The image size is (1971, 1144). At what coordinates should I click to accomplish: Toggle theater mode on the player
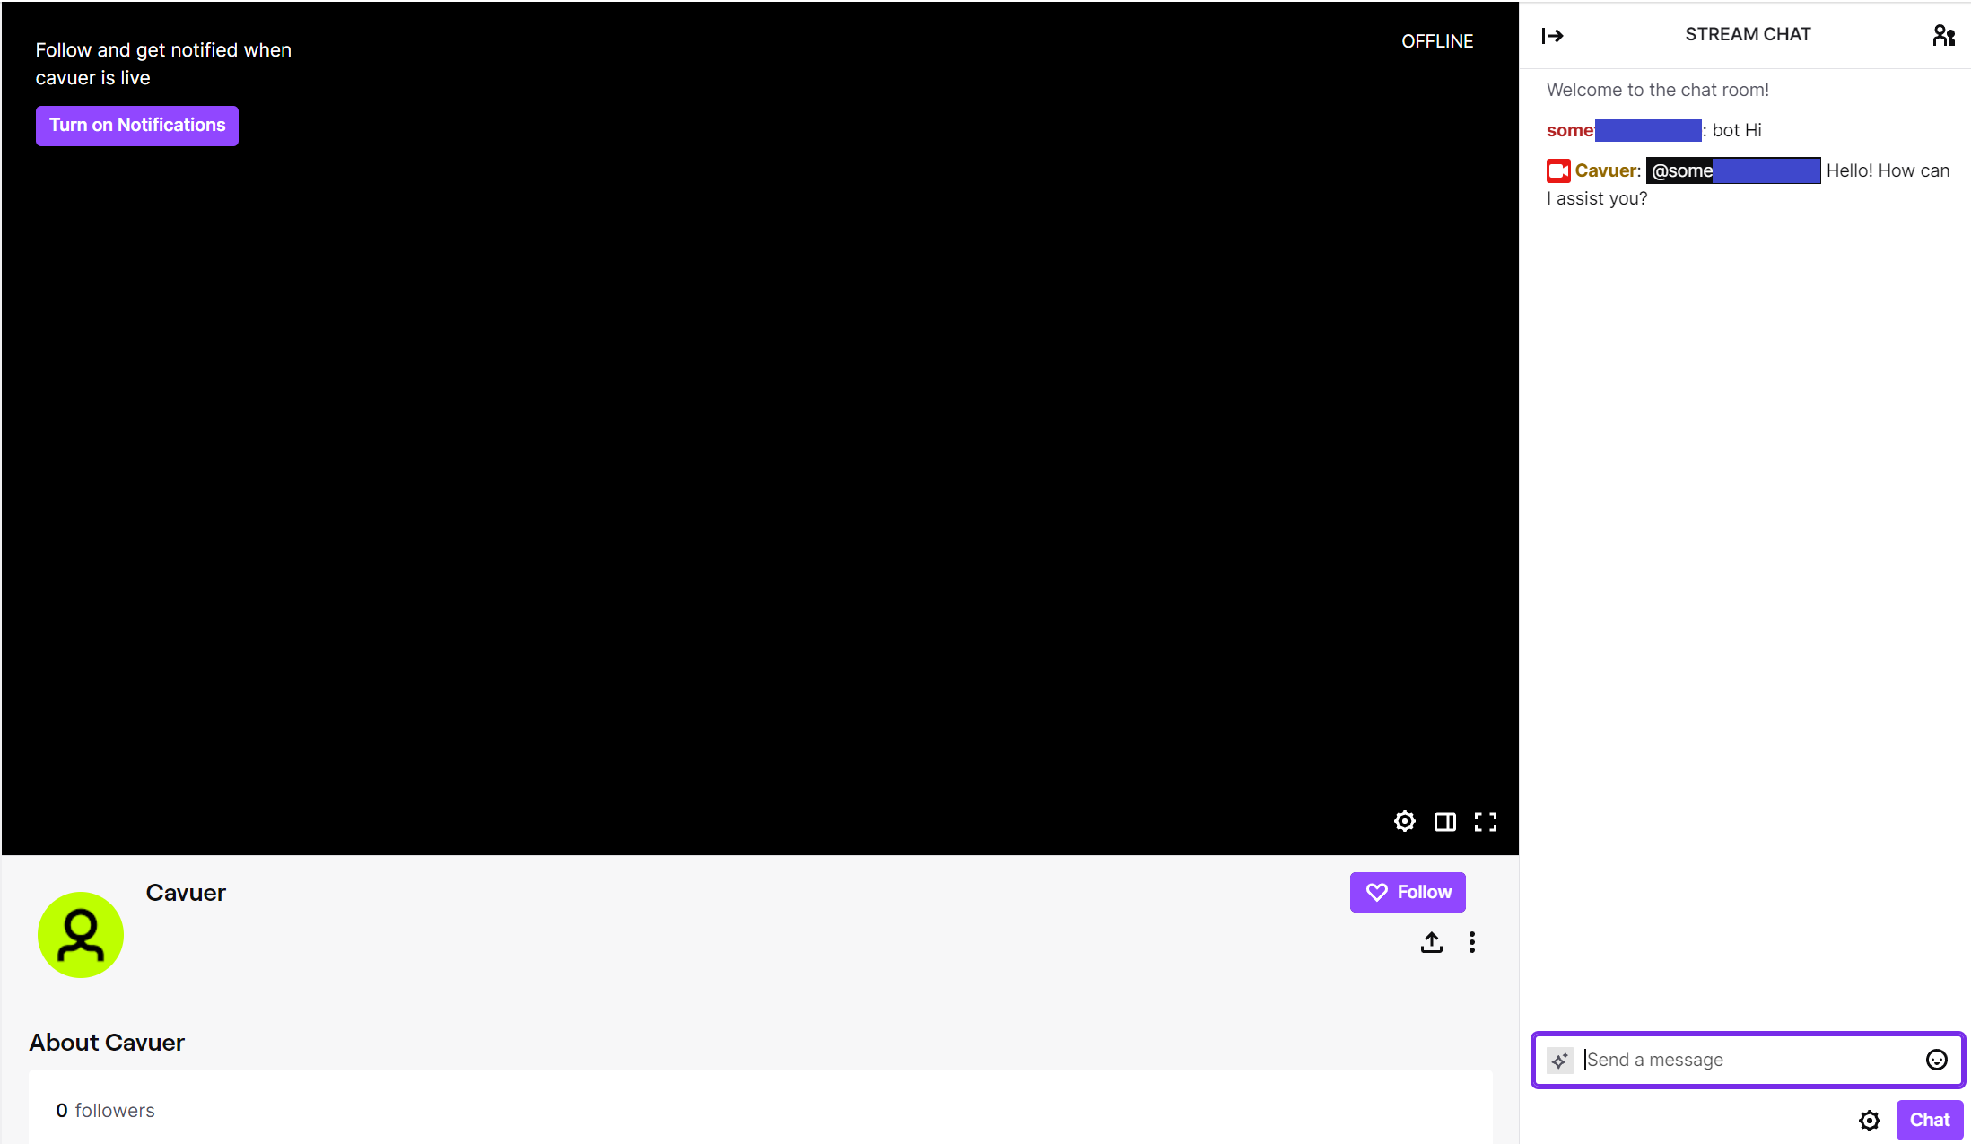point(1444,821)
